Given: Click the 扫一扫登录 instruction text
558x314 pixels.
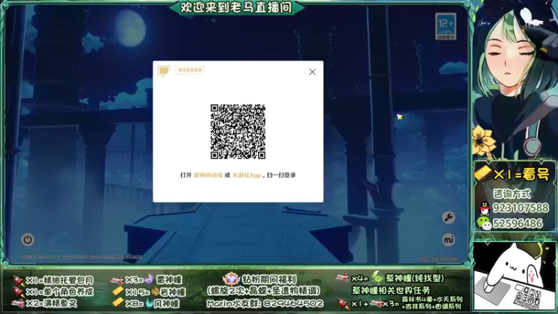Looking at the screenshot, I should (x=281, y=175).
